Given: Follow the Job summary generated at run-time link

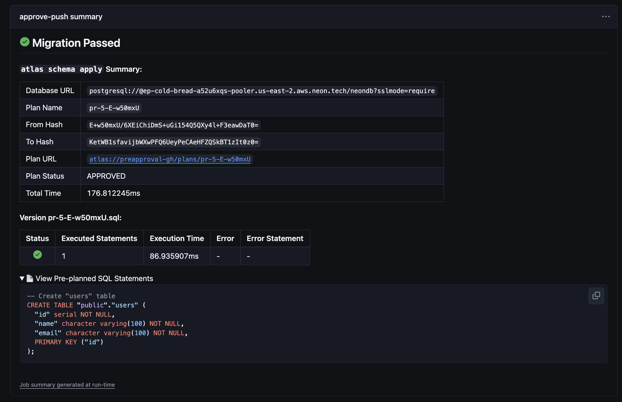Looking at the screenshot, I should click(x=67, y=385).
